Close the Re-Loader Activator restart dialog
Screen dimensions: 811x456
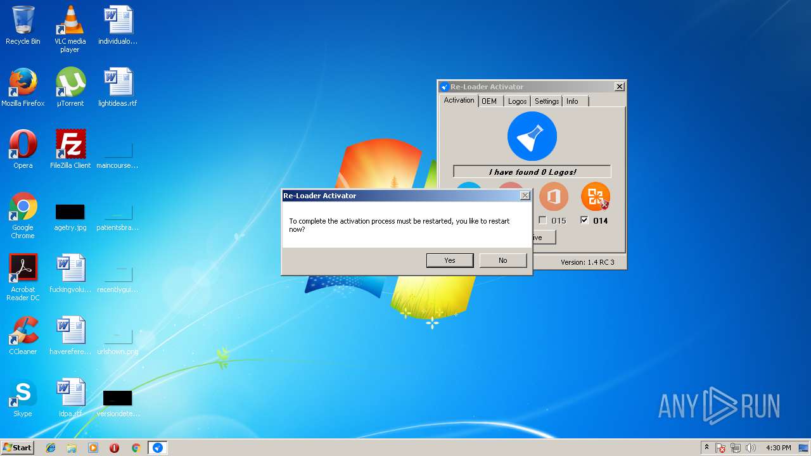coord(525,196)
